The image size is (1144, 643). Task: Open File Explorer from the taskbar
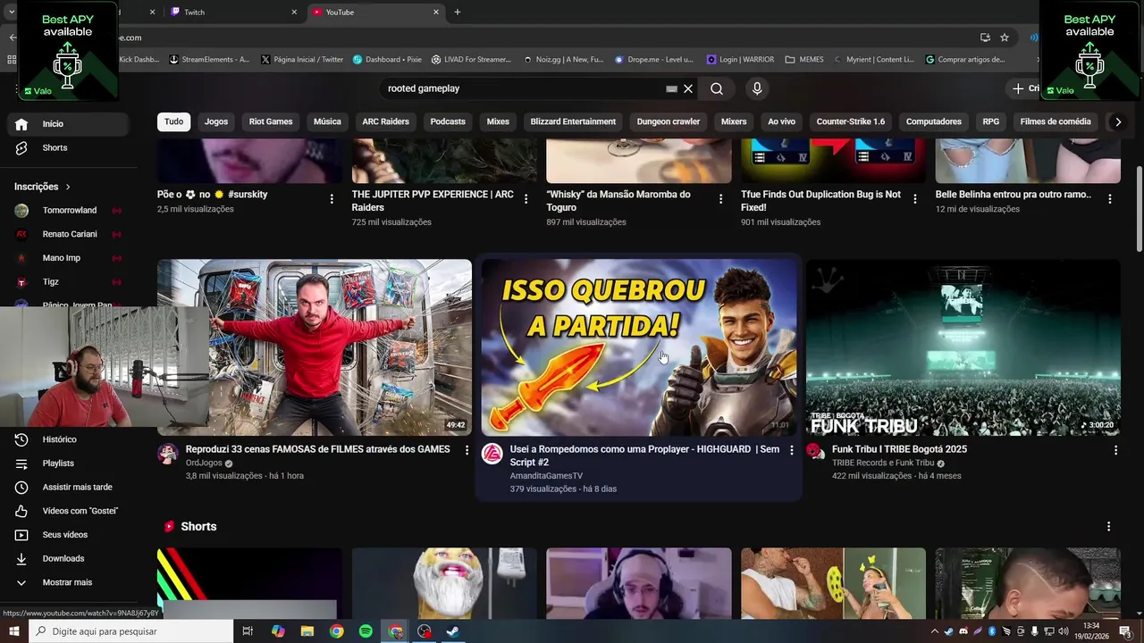307,631
